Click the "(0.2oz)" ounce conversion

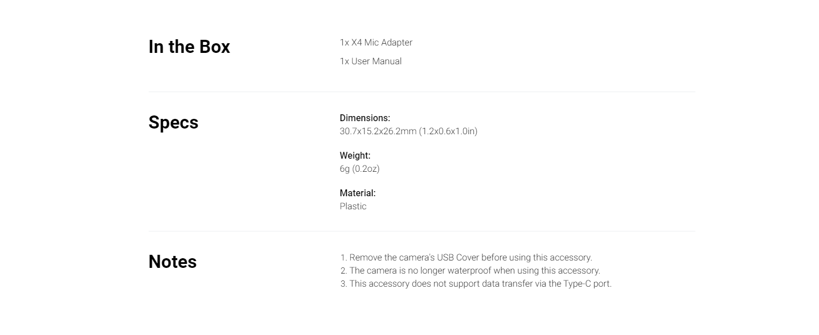click(x=366, y=169)
